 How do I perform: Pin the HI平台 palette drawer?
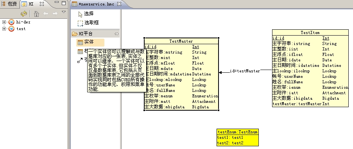pos(116,34)
